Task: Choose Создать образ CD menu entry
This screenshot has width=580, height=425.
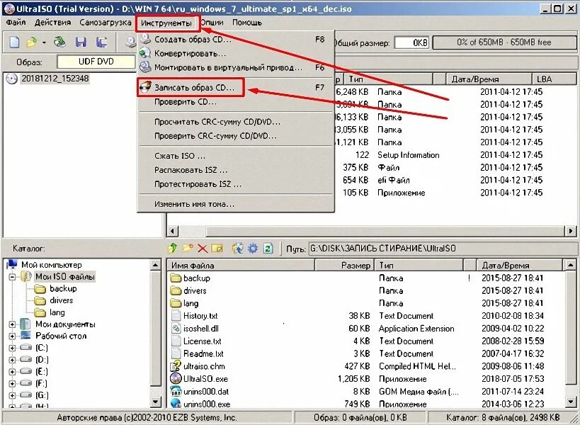Action: pos(236,39)
